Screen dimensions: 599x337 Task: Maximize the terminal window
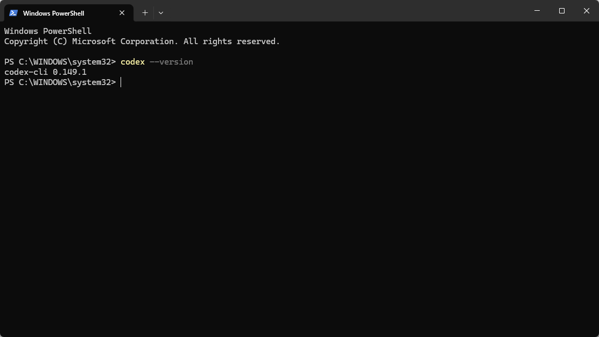point(561,11)
